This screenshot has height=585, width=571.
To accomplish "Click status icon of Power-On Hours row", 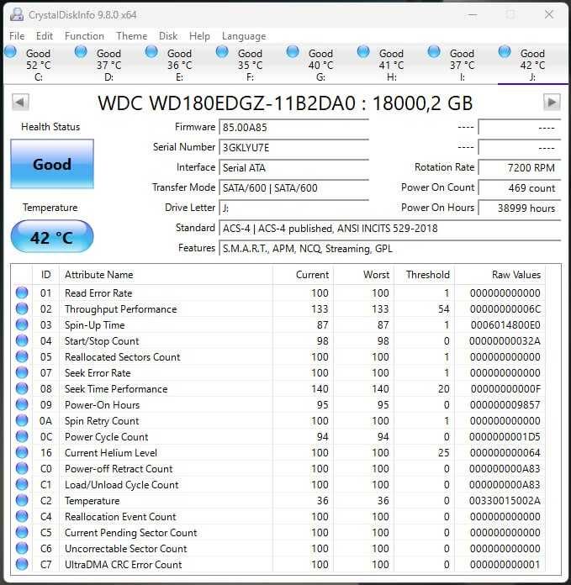I will point(22,405).
